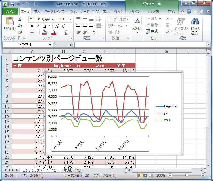
Task: Open Sort and Filter menu
Action: (x=181, y=26)
